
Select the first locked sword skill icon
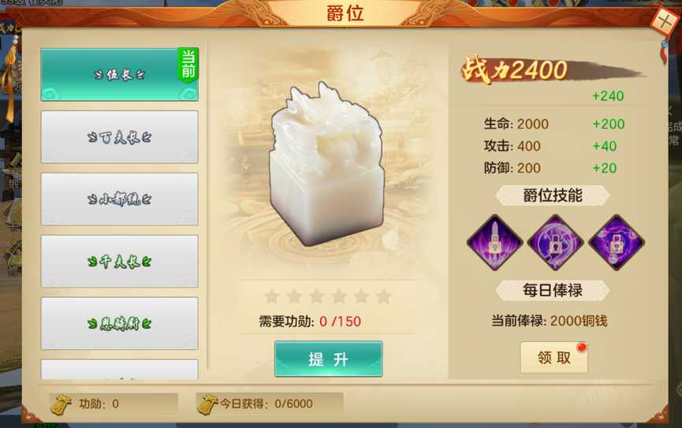tap(495, 242)
